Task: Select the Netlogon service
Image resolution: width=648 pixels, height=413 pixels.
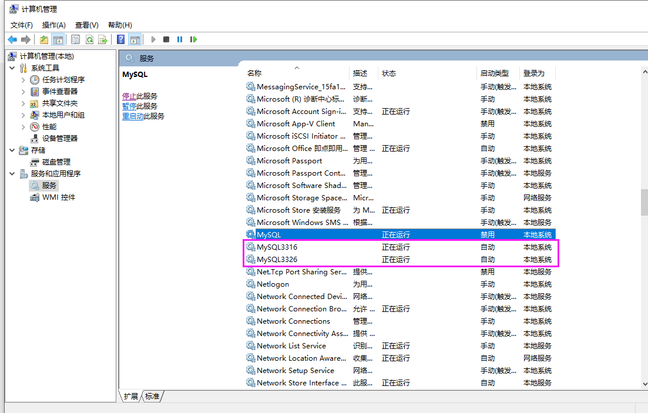Action: [x=400, y=284]
